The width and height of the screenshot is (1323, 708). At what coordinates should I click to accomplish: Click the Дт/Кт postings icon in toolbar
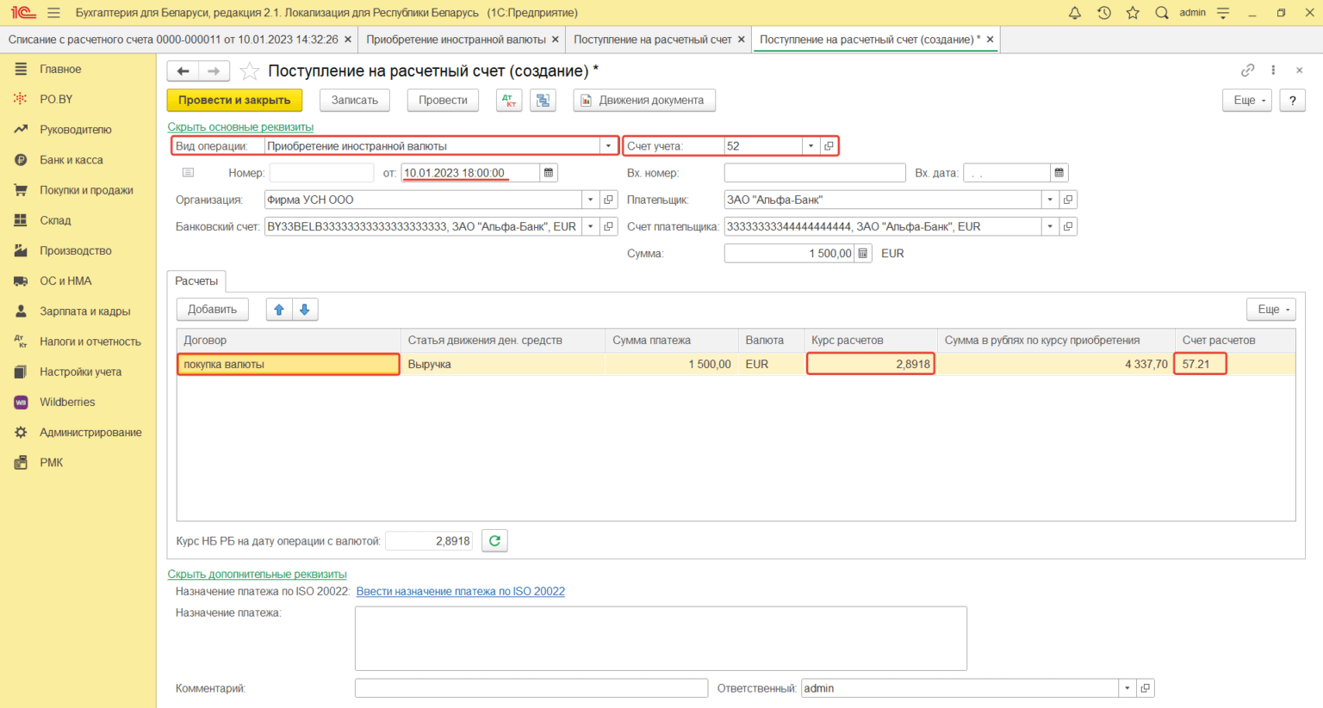[x=509, y=101]
